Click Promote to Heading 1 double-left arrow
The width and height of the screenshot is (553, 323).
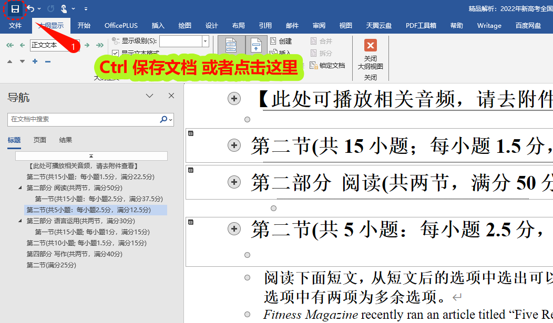coord(10,45)
